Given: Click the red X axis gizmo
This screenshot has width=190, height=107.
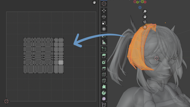Looking at the screenshot, I should pos(145,2).
